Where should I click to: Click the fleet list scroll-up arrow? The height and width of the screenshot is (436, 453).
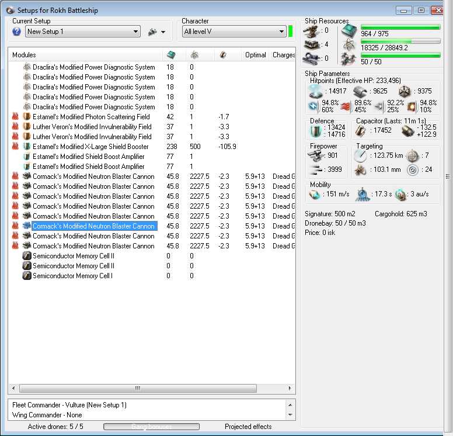click(x=290, y=405)
